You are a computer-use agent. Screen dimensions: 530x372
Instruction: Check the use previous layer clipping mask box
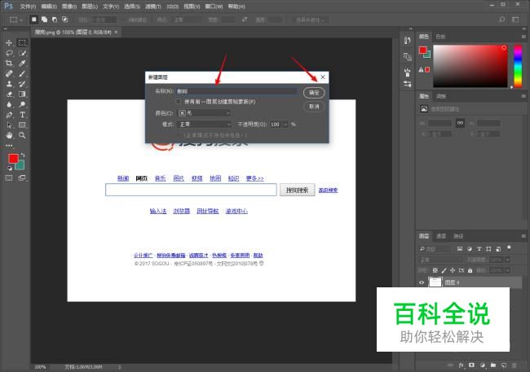pyautogui.click(x=179, y=101)
